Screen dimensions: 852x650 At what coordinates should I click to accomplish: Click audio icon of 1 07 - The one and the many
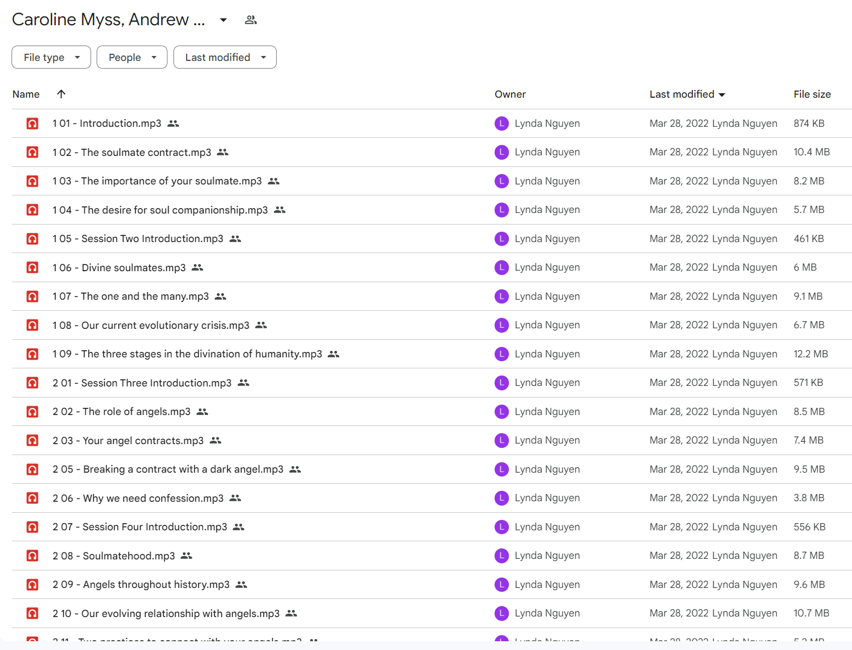click(x=32, y=296)
